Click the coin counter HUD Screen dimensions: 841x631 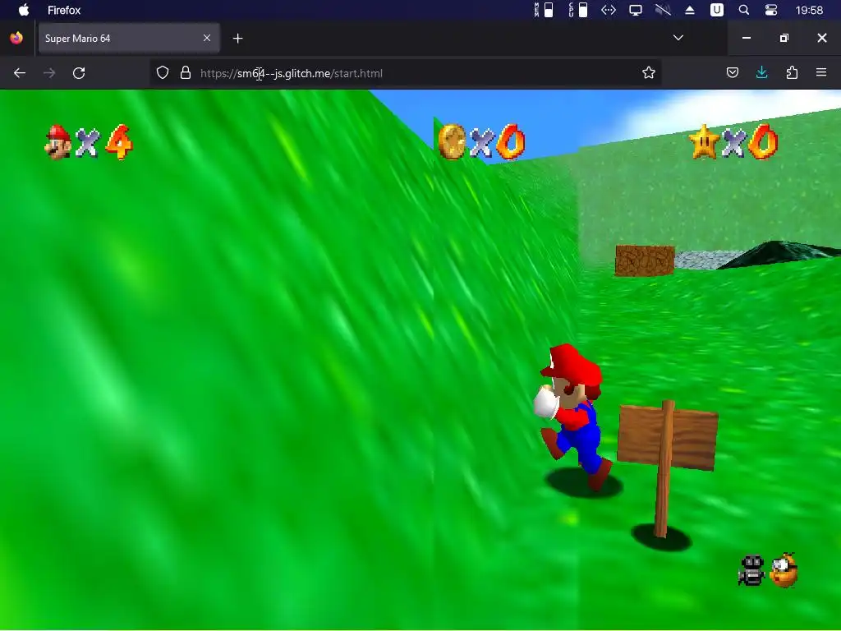(x=481, y=141)
